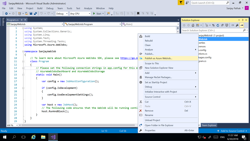Switch to the Team Explorer tab
The image size is (250, 141).
[209, 125]
